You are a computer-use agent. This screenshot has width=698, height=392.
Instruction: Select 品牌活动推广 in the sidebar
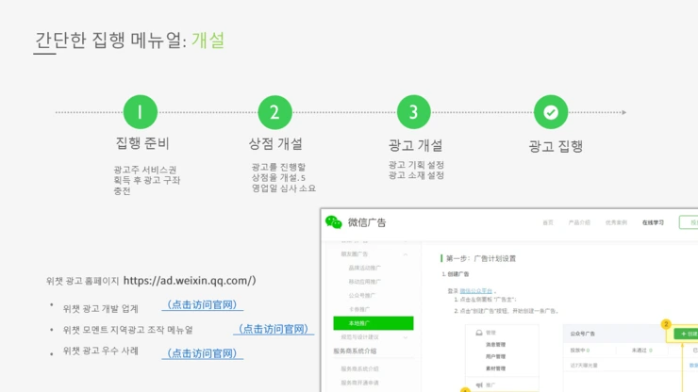coord(364,268)
